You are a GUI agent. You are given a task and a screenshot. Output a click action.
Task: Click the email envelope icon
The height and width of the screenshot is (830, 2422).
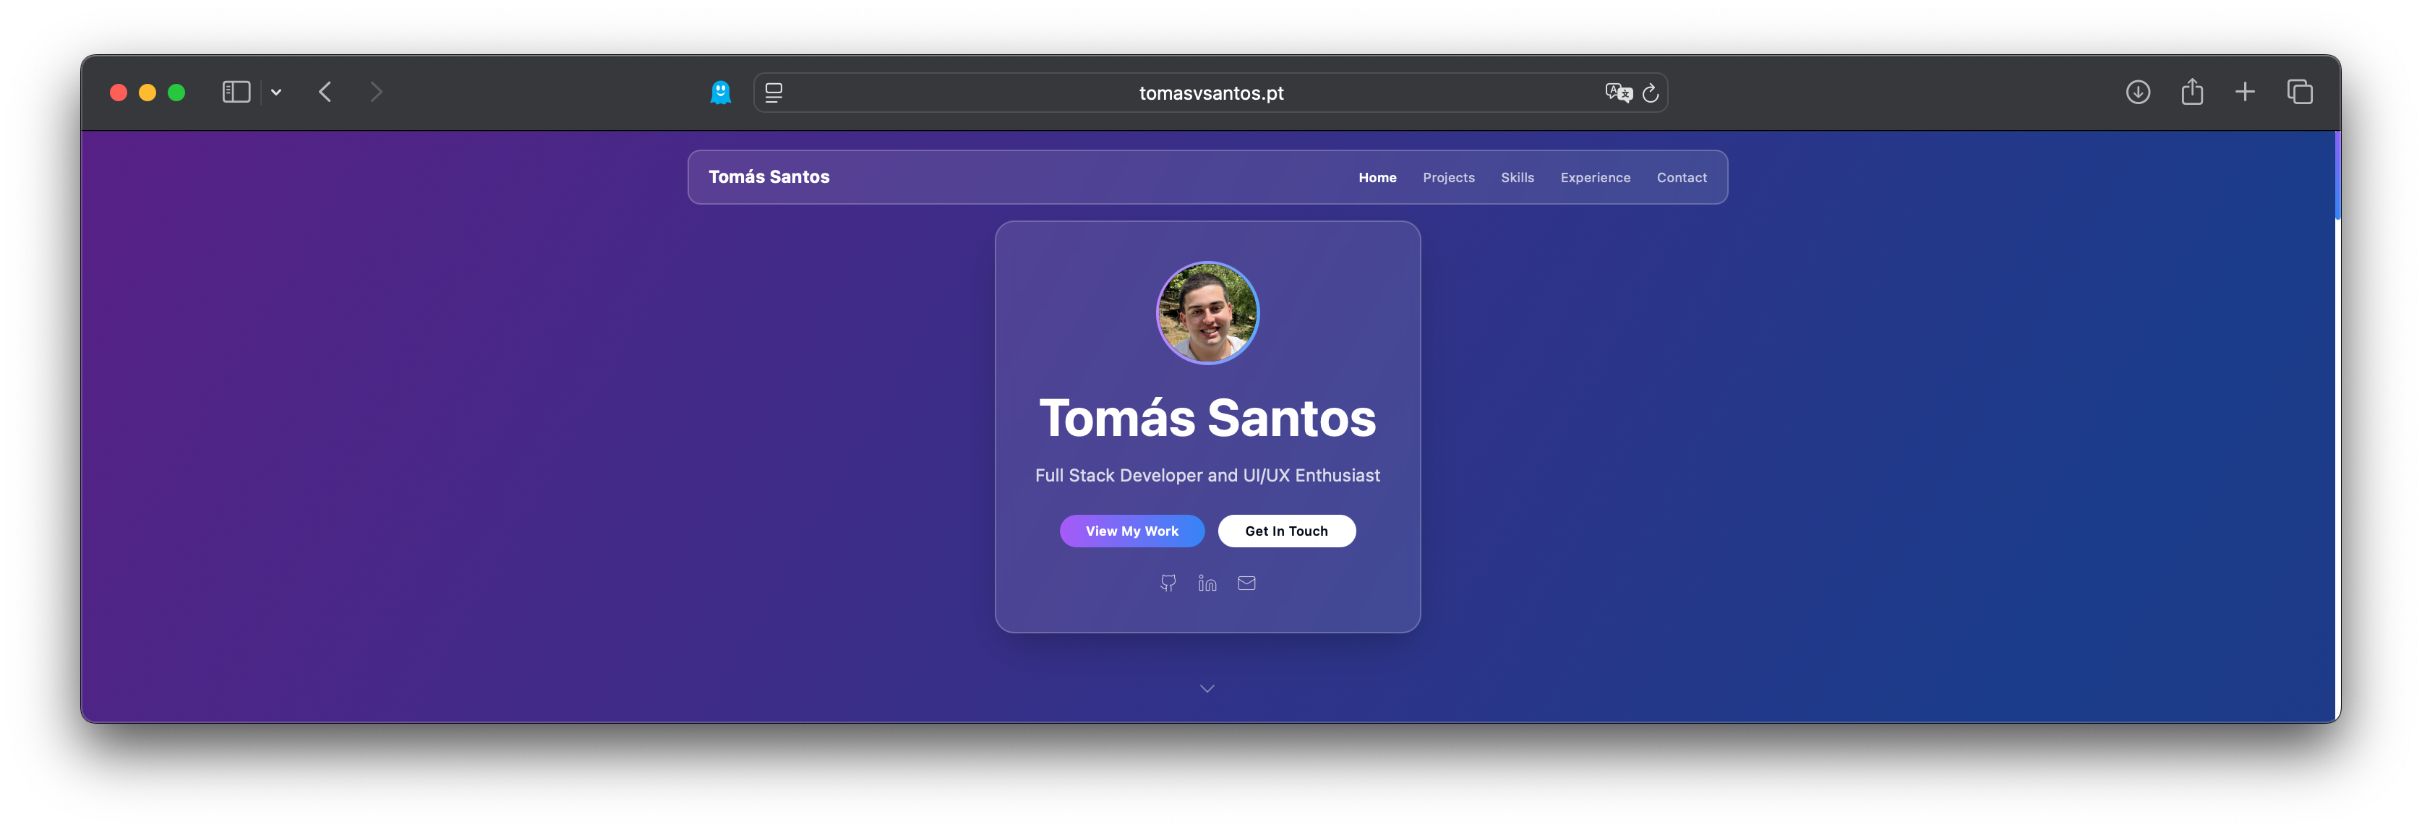point(1246,583)
